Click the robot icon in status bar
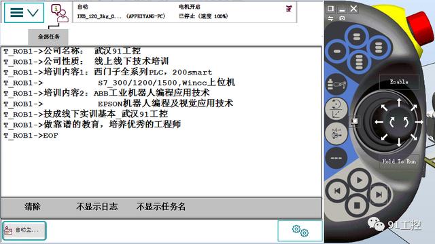Viewport: 435px width, 244px height. [288, 9]
